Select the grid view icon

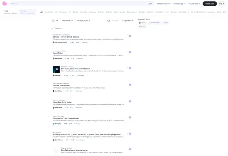(57, 21)
